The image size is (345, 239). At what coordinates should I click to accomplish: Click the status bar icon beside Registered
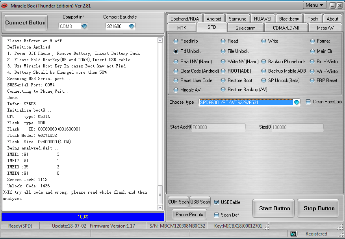click(293, 234)
